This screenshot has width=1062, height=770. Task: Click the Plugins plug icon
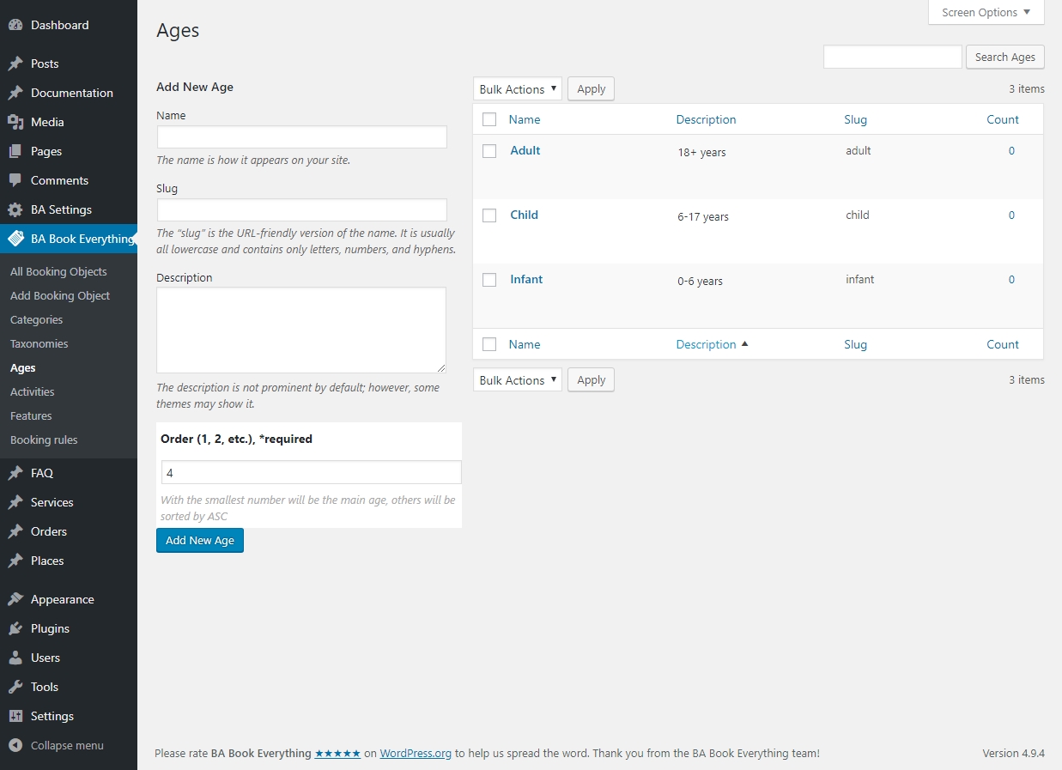pos(15,628)
